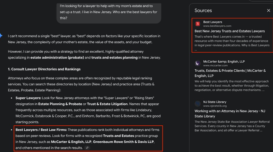Click the NJ State Library favicon
This screenshot has height=152, width=273.
tap(198, 103)
